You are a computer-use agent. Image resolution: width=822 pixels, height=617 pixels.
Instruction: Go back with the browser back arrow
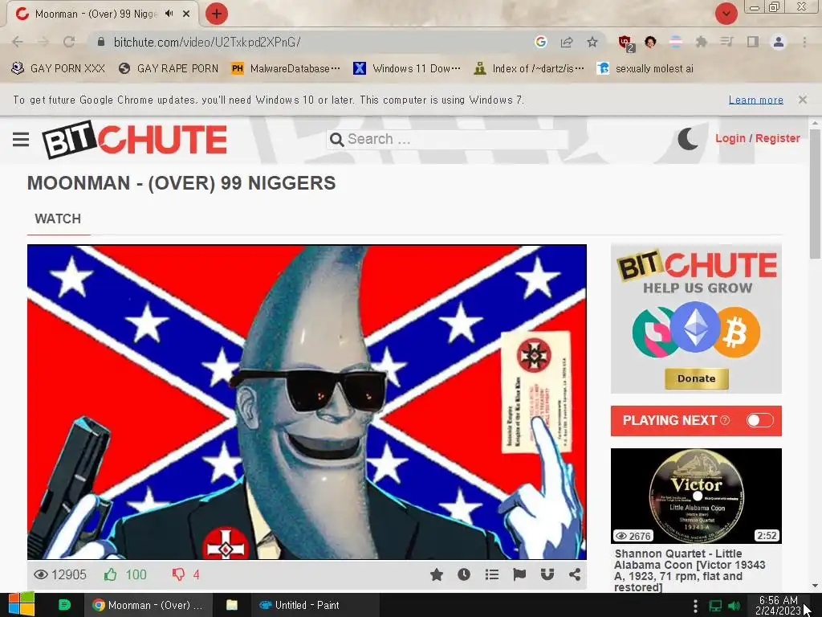point(18,42)
